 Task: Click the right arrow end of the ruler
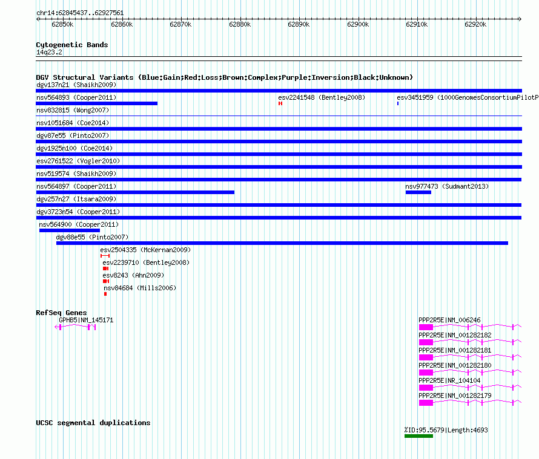[520, 19]
